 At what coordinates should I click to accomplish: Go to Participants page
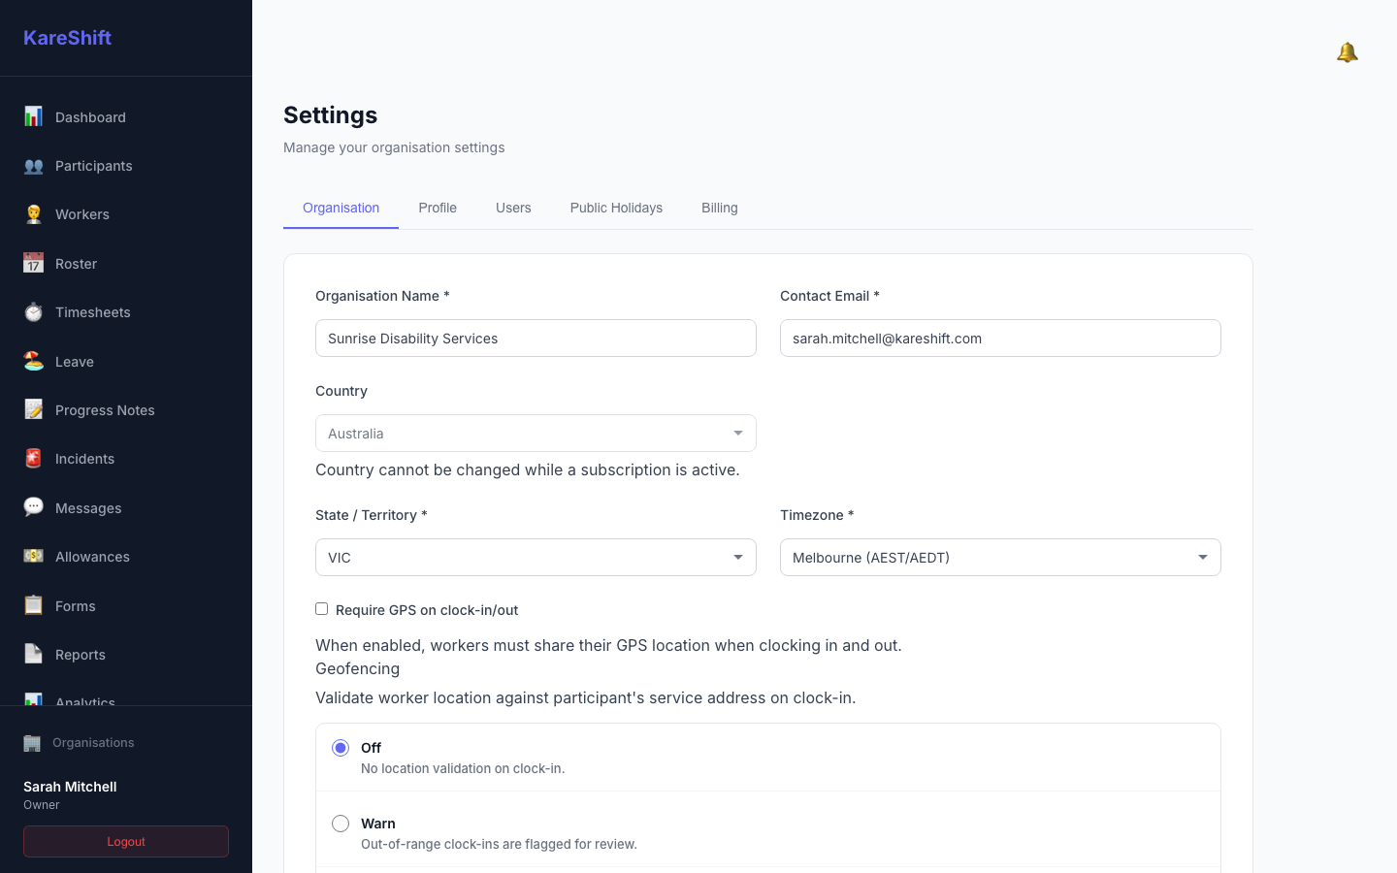click(x=126, y=166)
